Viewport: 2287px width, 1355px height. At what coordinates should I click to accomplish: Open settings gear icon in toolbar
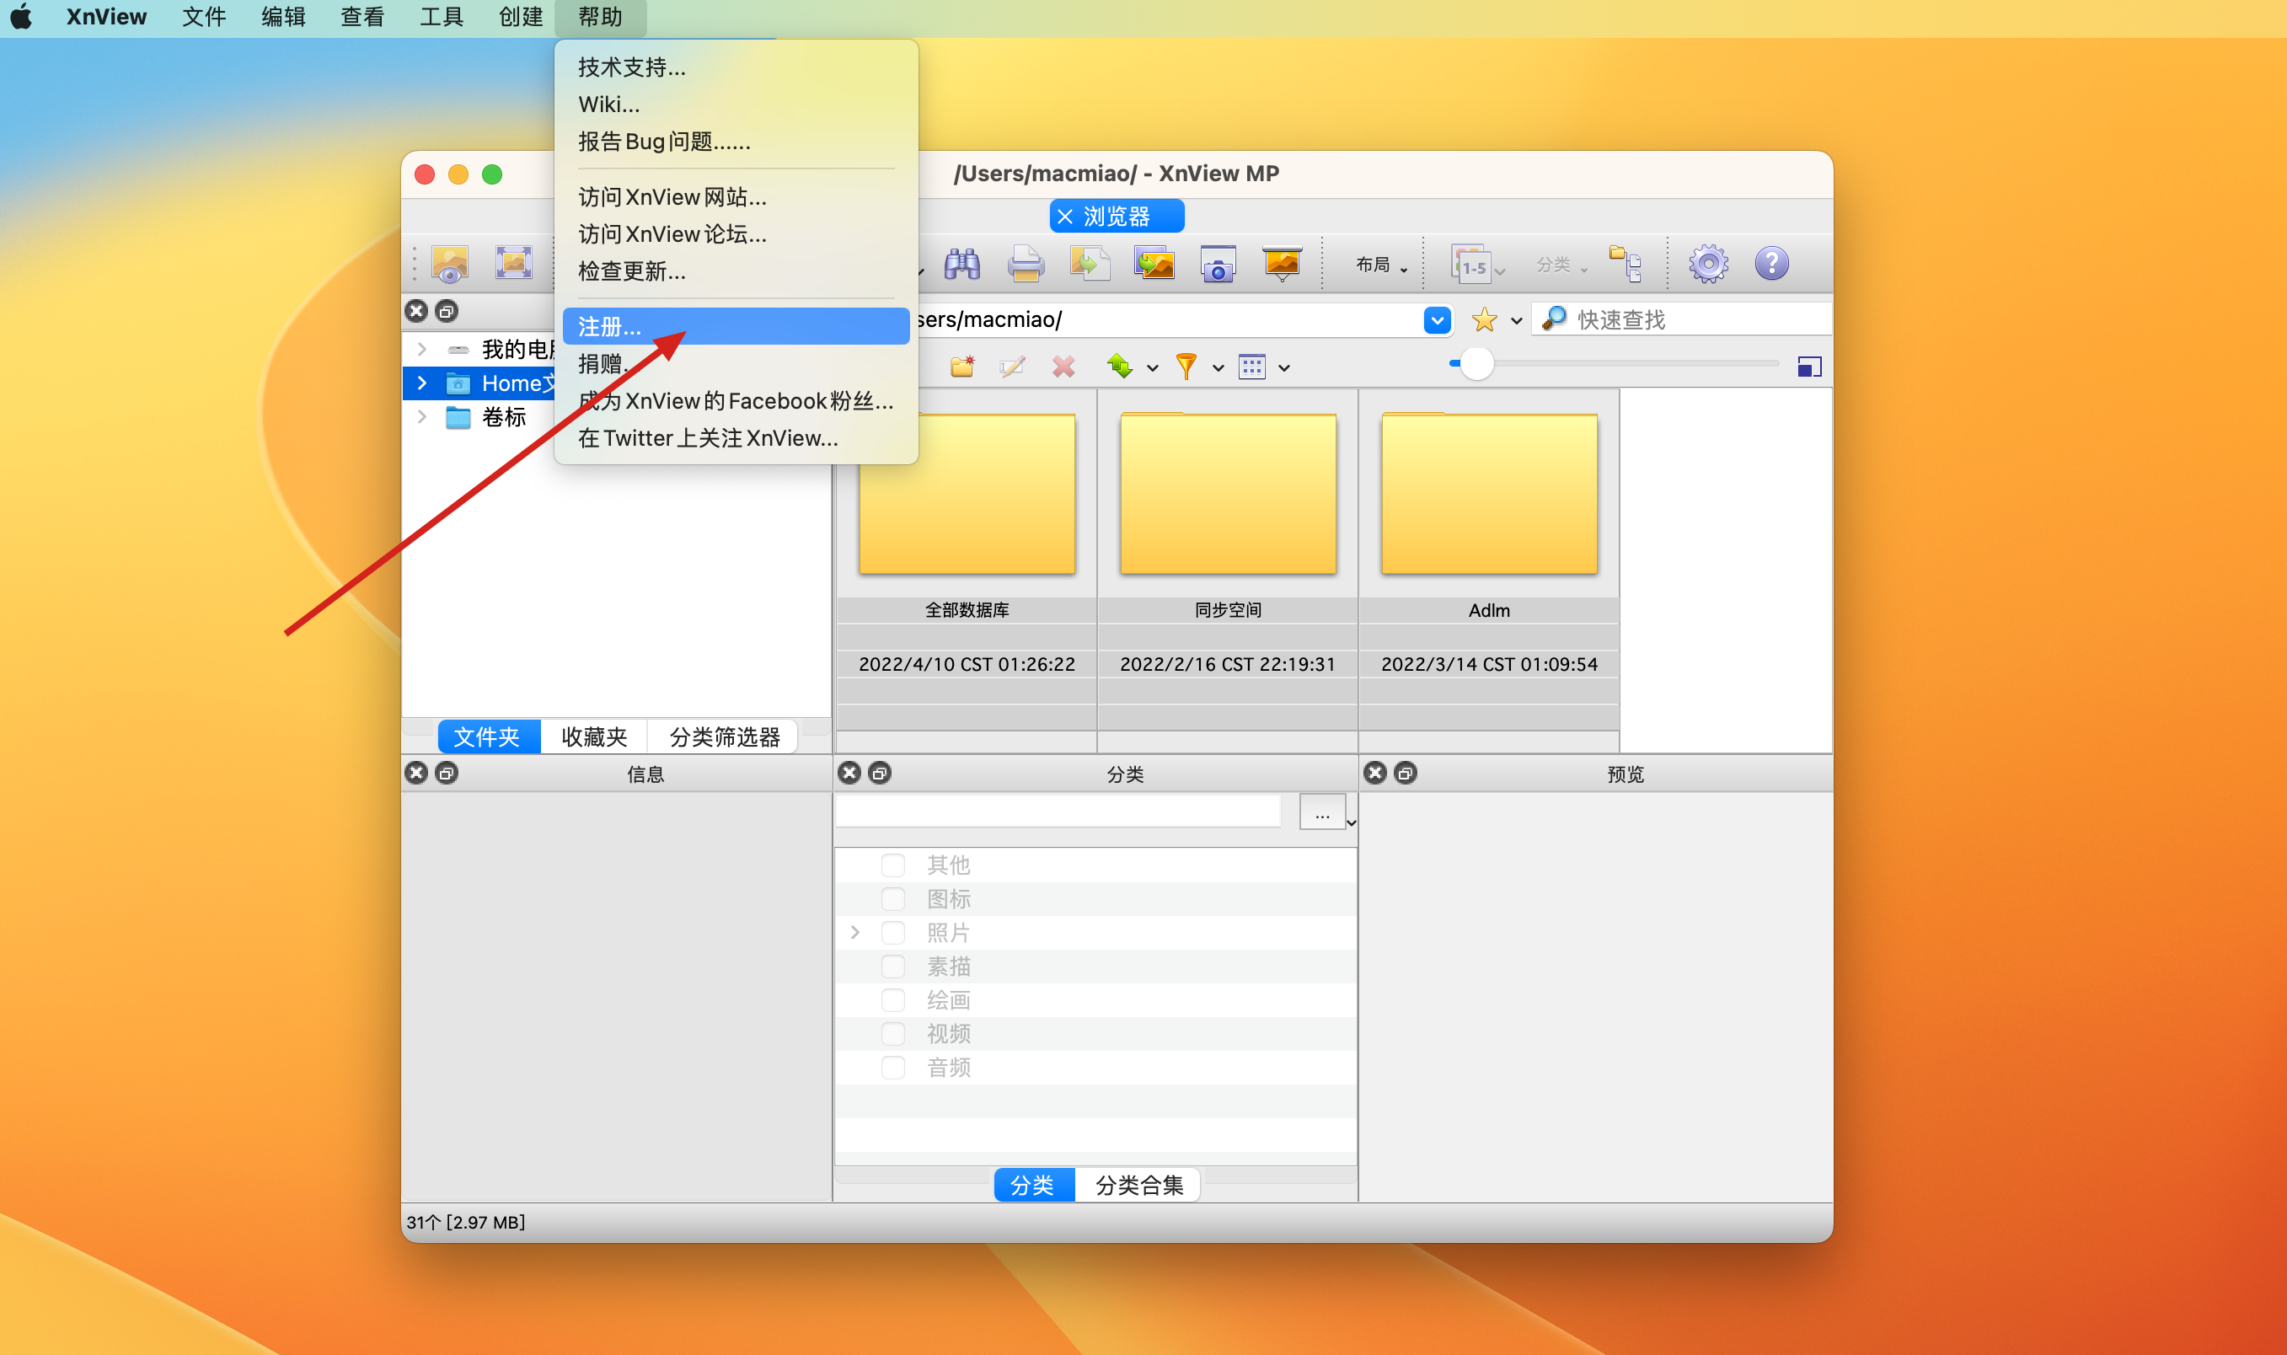pyautogui.click(x=1707, y=264)
